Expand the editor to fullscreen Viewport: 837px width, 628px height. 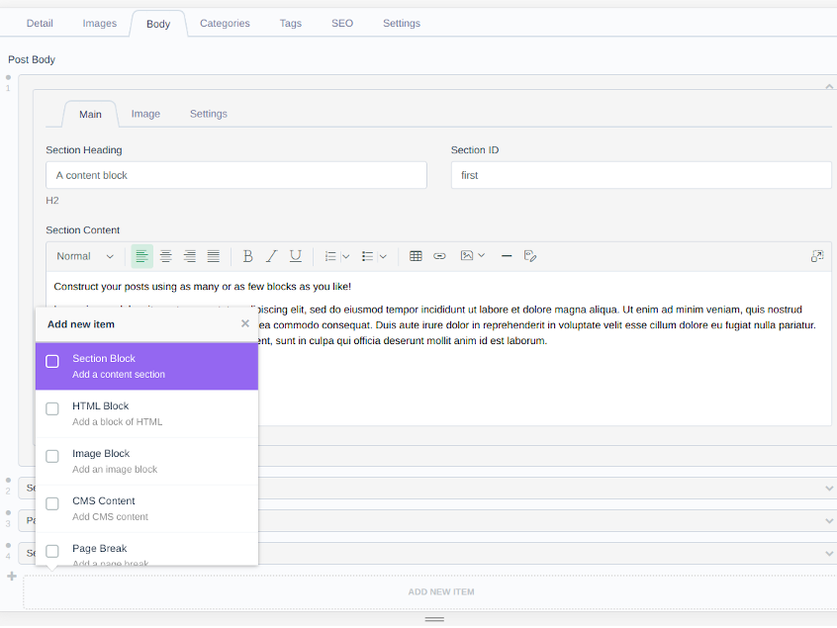pos(816,256)
